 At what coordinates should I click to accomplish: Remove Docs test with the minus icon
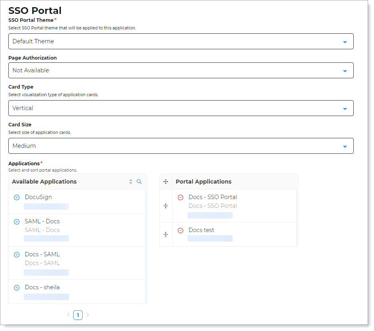pos(180,230)
